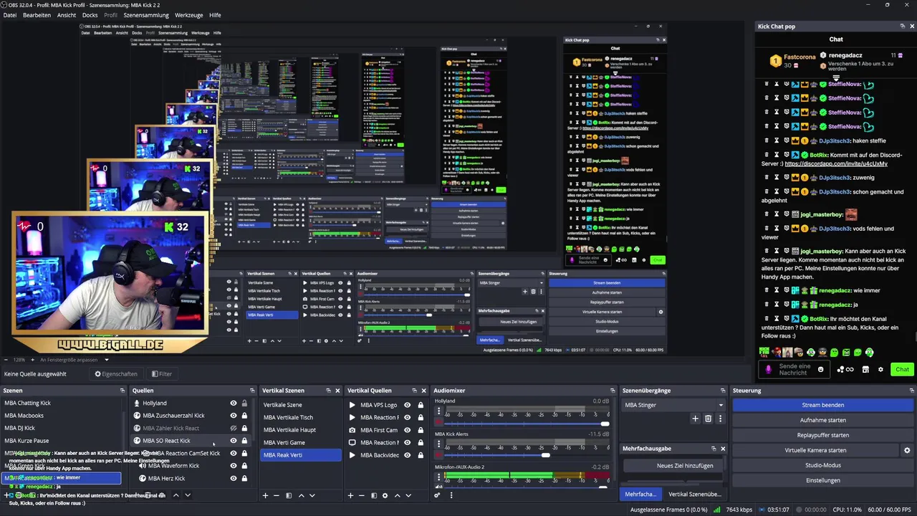The image size is (917, 516).
Task: Click Replaypuffer starten button
Action: pyautogui.click(x=822, y=435)
